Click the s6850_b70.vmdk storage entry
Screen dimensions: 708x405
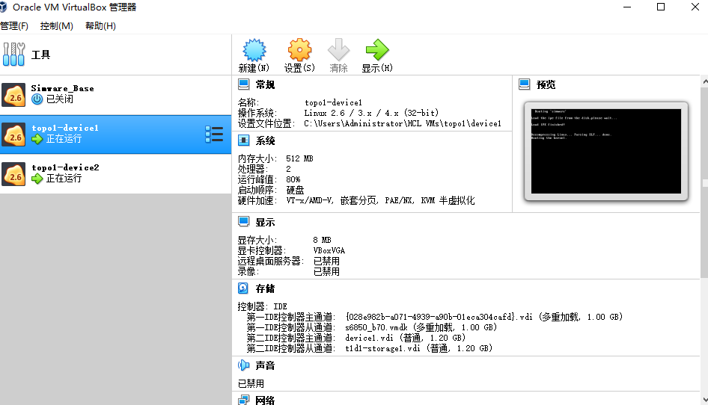[x=421, y=327]
